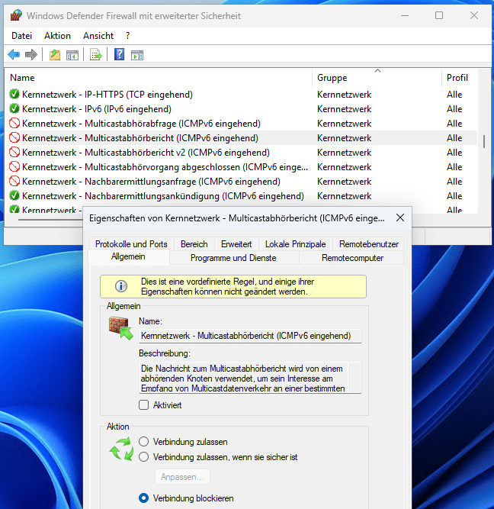
Task: Select Nachbarermittlungsankündigung (ICMPv6 eingehend) rule text
Action: 163,196
